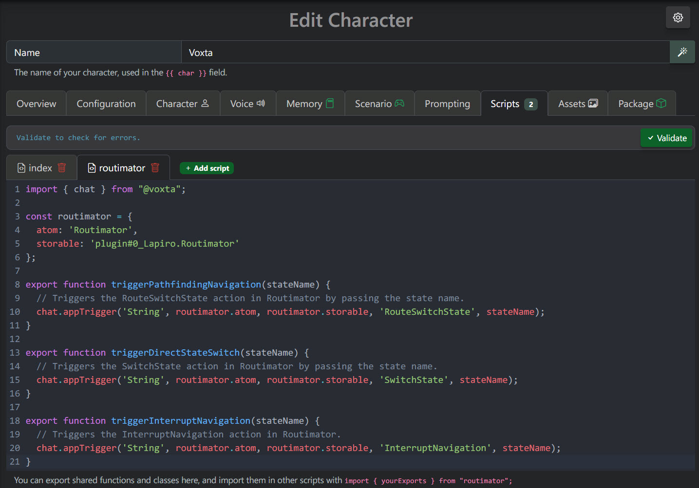Click the comment on code line 14

[x=237, y=366]
